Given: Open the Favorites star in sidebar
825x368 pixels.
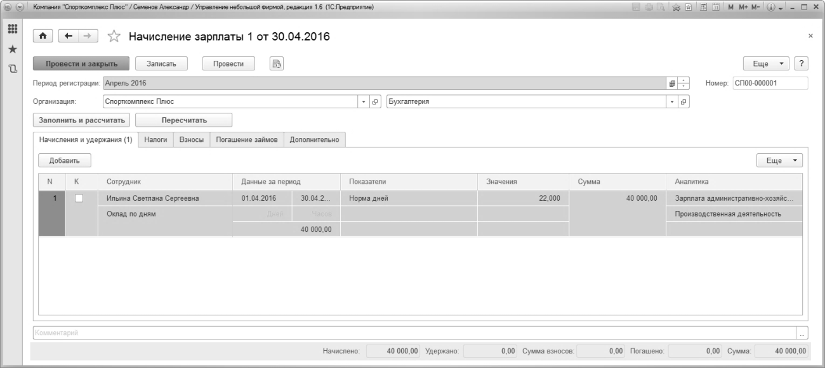Looking at the screenshot, I should tap(13, 49).
